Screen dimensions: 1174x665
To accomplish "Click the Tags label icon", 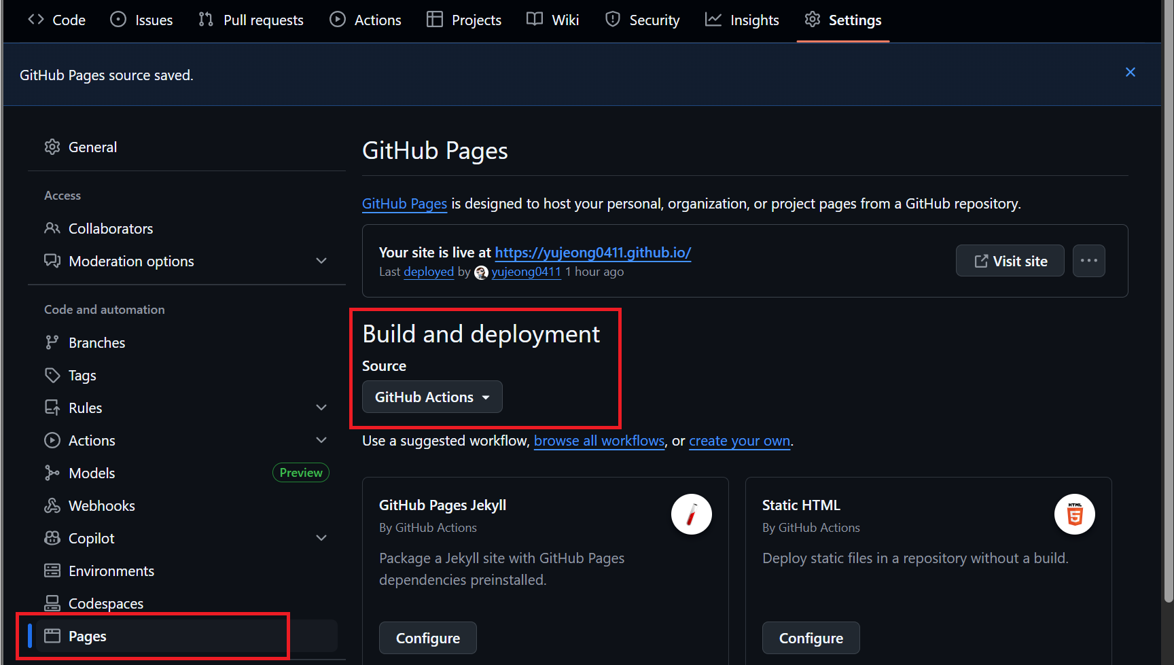I will click(x=52, y=375).
